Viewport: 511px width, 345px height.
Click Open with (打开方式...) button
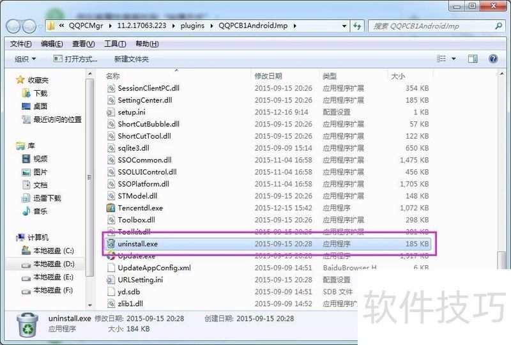(75, 59)
